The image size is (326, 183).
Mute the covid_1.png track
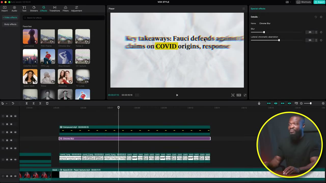point(15,160)
